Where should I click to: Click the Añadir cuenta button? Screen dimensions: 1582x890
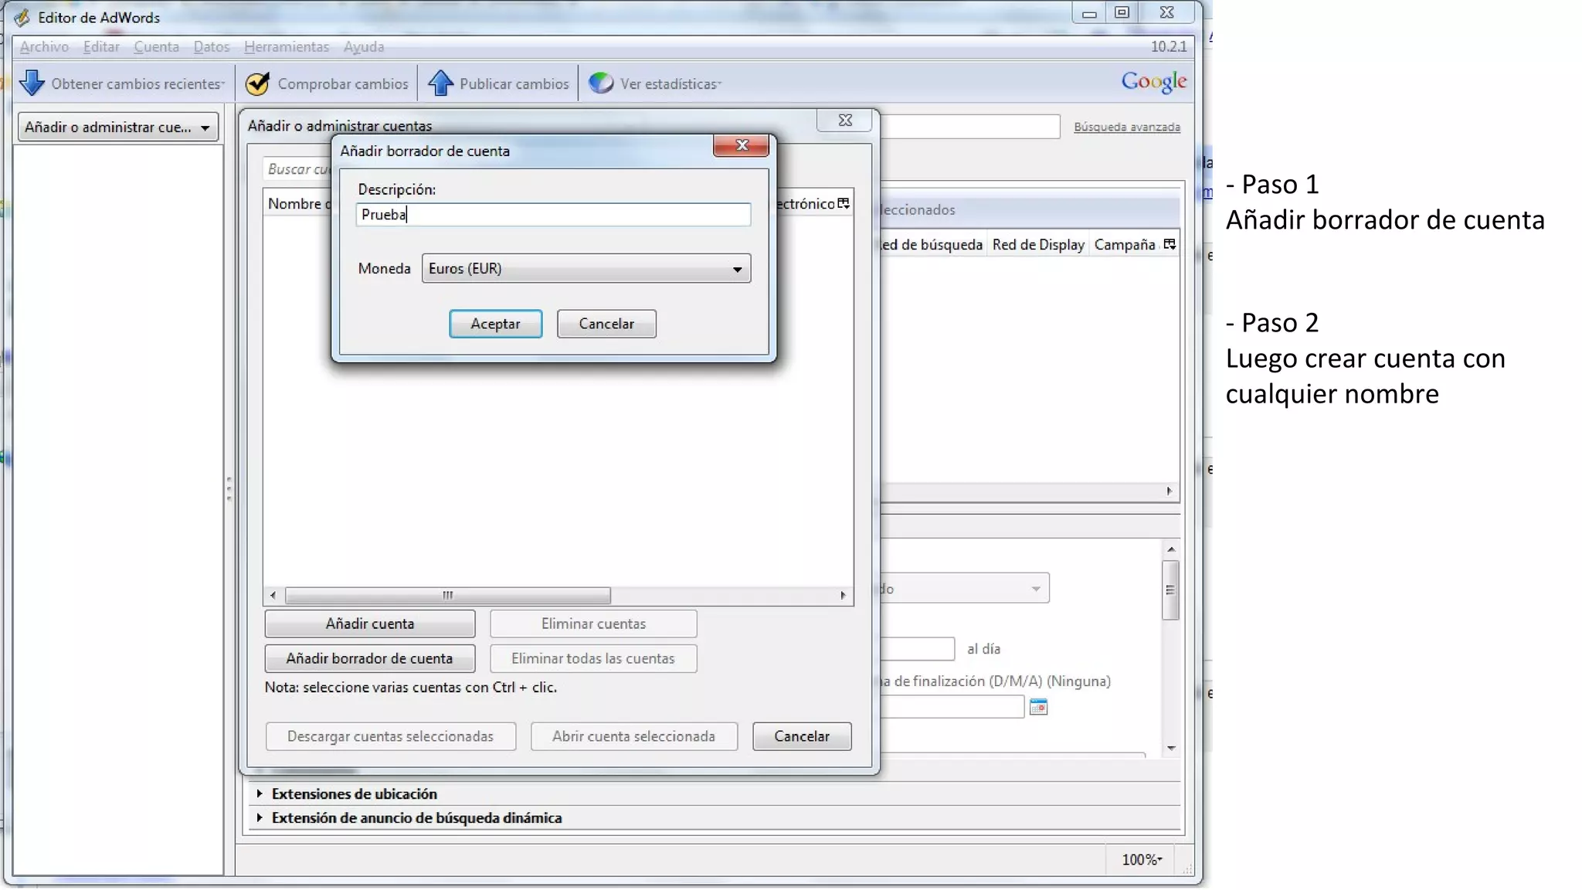tap(369, 623)
